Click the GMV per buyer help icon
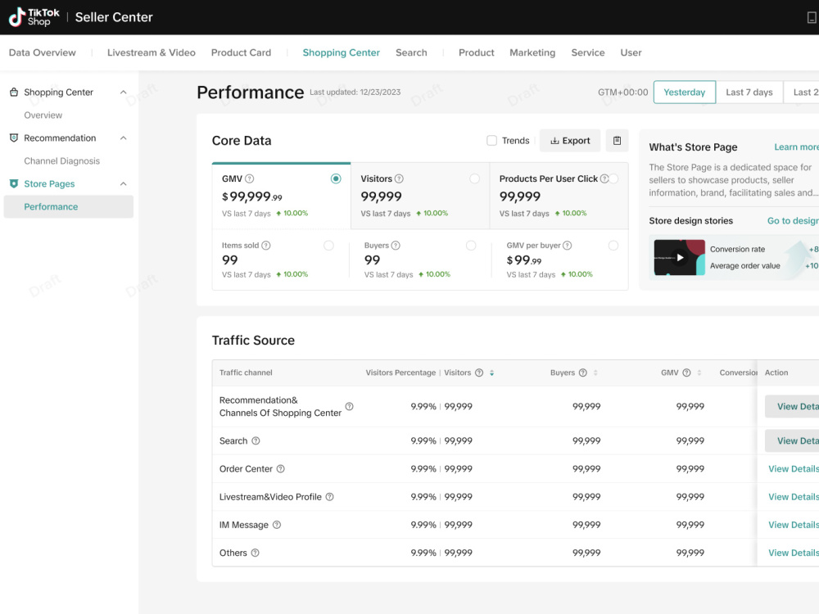The image size is (819, 614). click(x=568, y=246)
